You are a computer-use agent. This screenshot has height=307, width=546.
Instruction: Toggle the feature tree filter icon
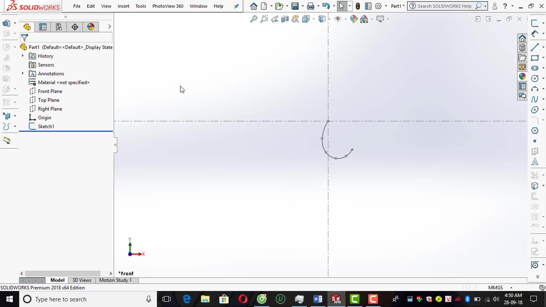25,38
